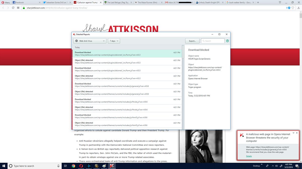Select Object (file) detected html5.js entry
The image size is (302, 169).
(127, 124)
